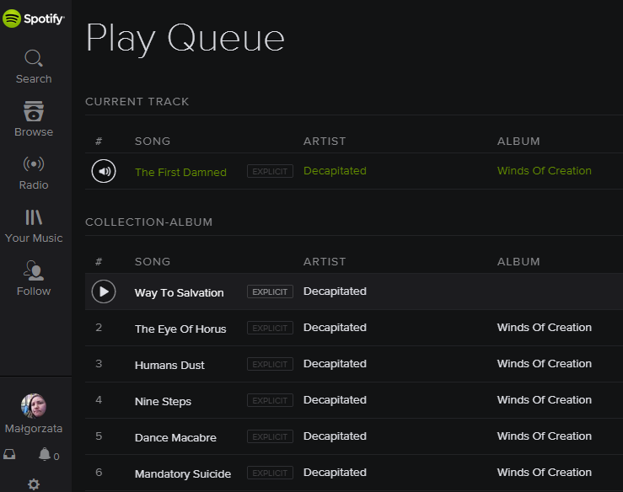Select the Humans Dust track
623x492 pixels.
[169, 365]
